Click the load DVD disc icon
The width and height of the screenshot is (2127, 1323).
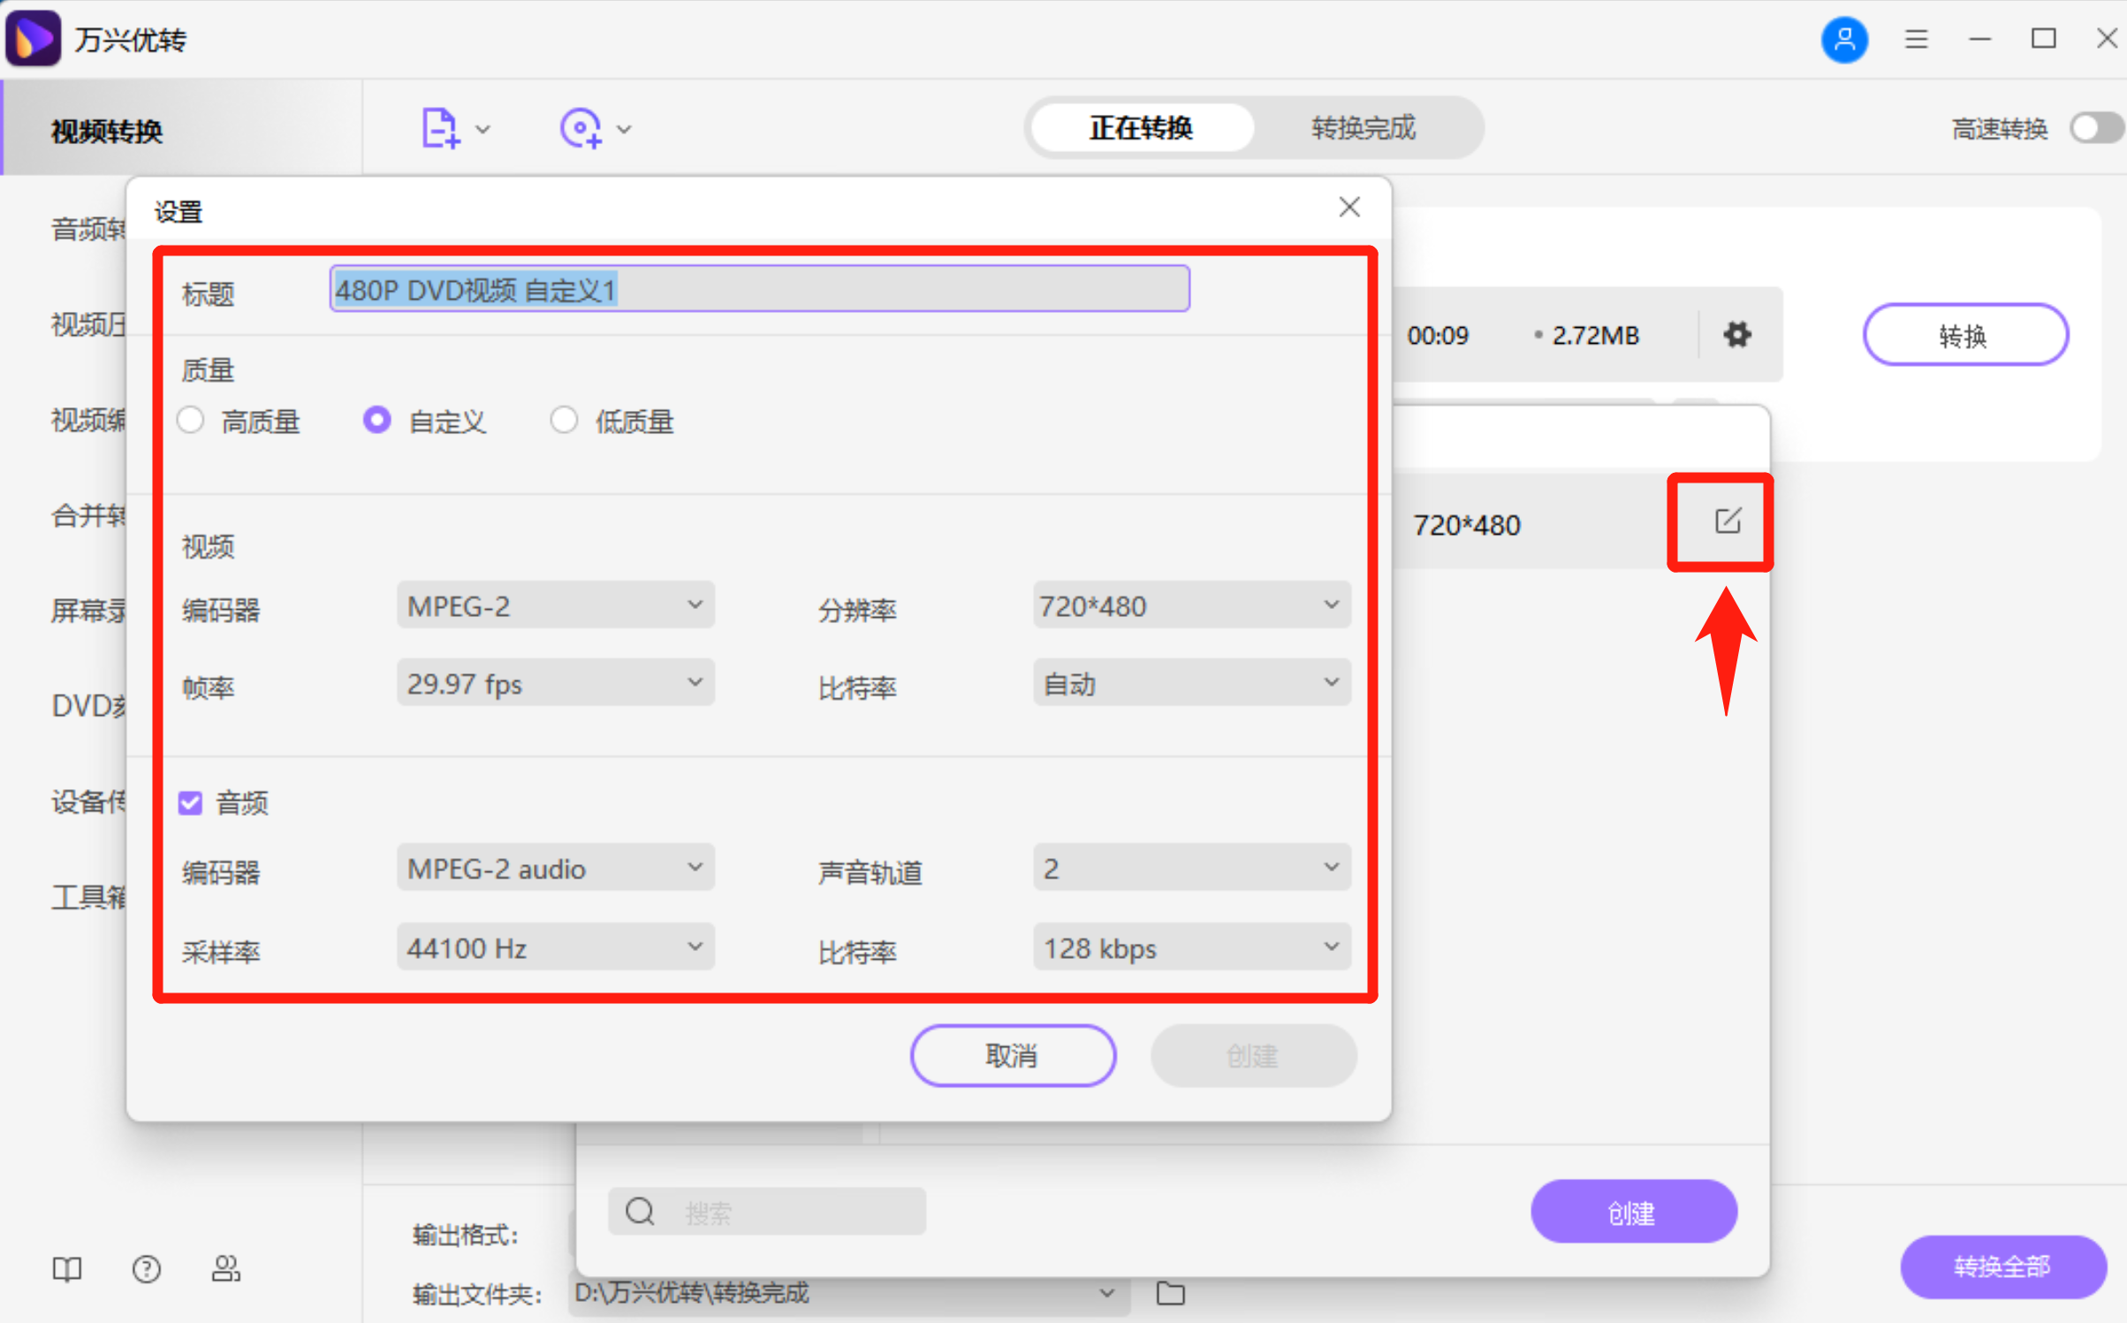[581, 128]
